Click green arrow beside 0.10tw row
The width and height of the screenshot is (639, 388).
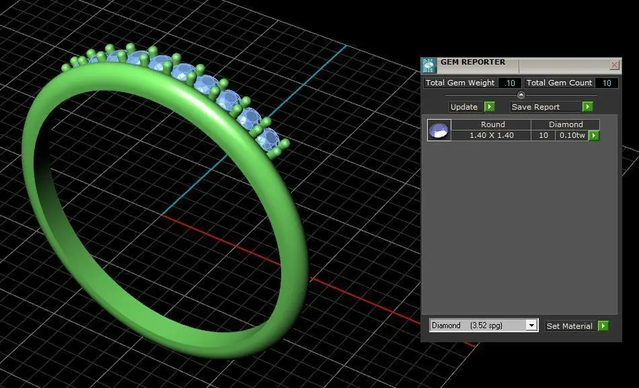click(594, 136)
